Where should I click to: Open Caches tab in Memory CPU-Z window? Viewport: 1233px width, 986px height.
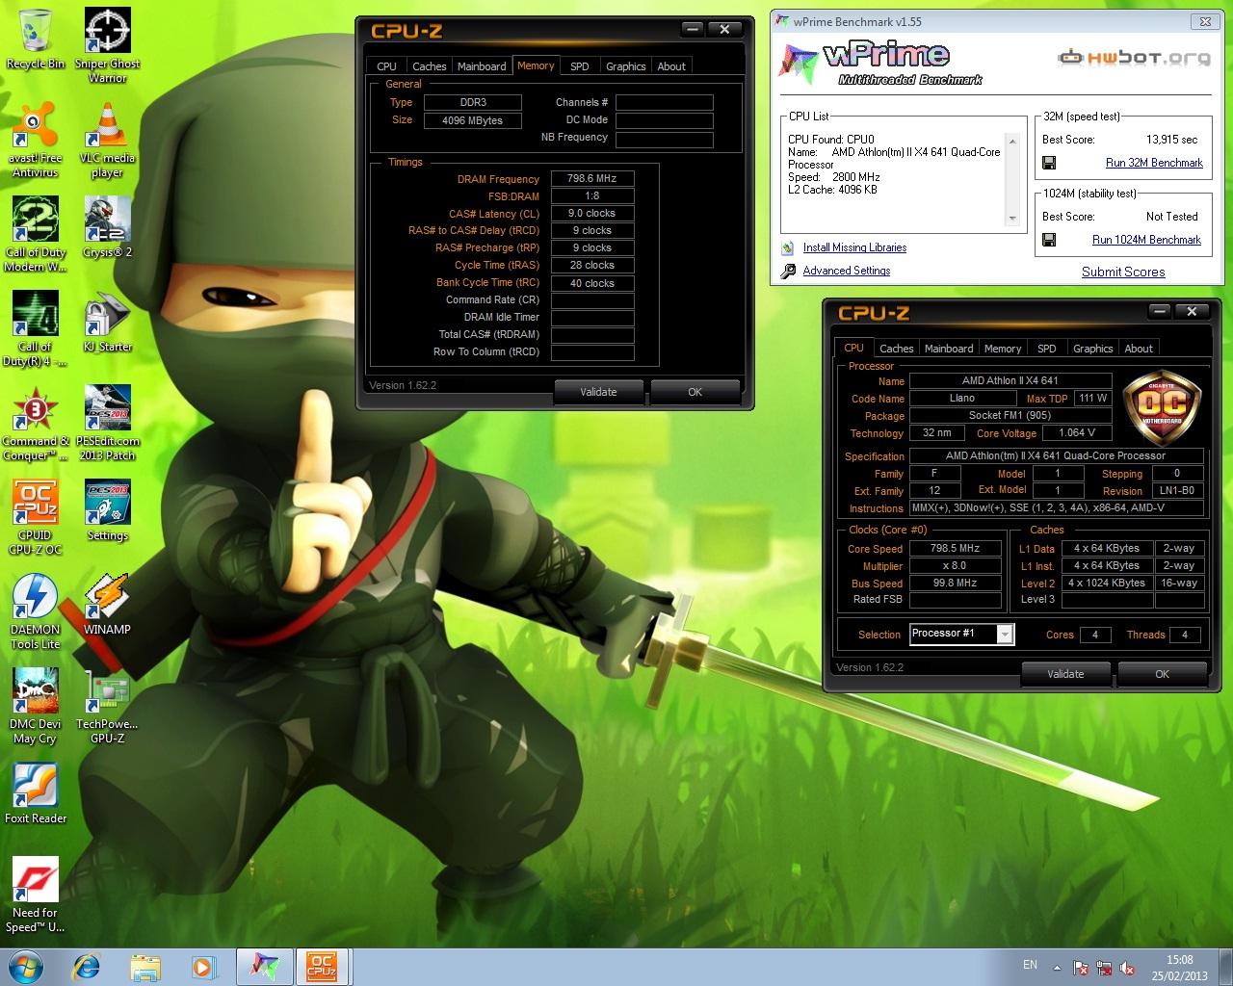[x=429, y=66]
